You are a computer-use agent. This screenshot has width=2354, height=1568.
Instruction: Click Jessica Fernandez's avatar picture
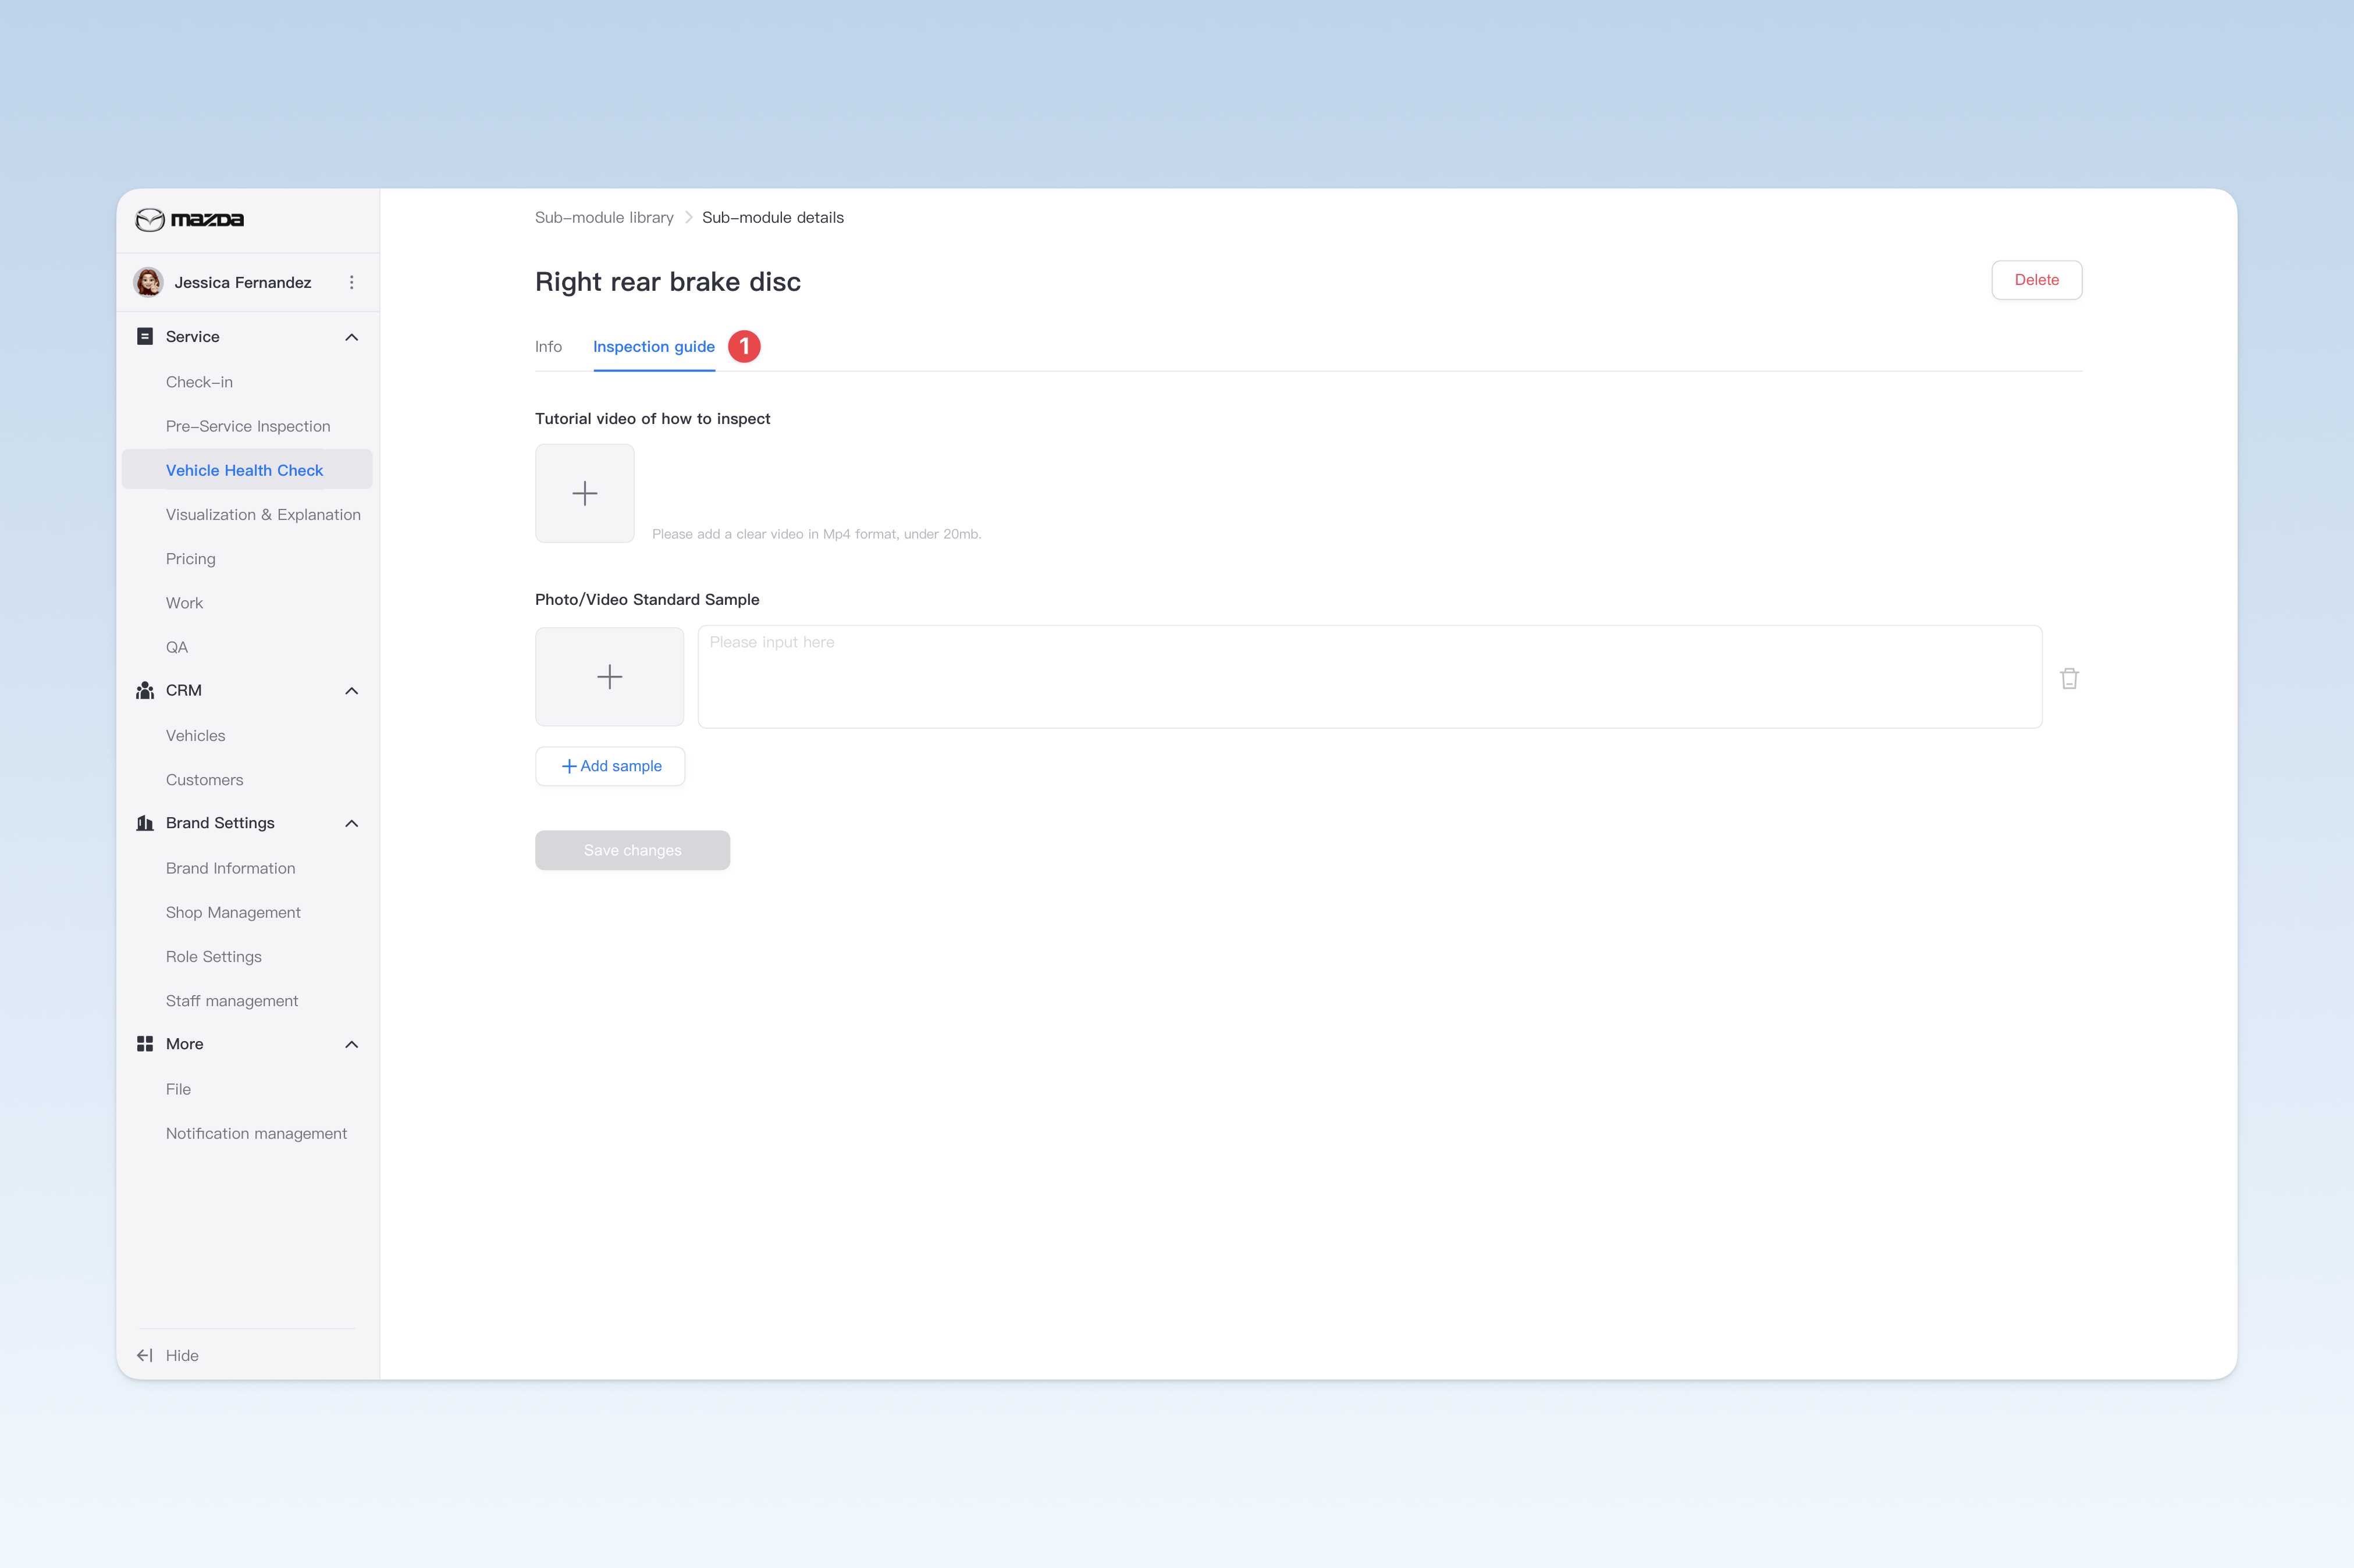[149, 282]
